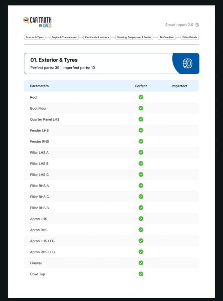Select the Fender LHS label
223x301 pixels.
pyautogui.click(x=40, y=130)
